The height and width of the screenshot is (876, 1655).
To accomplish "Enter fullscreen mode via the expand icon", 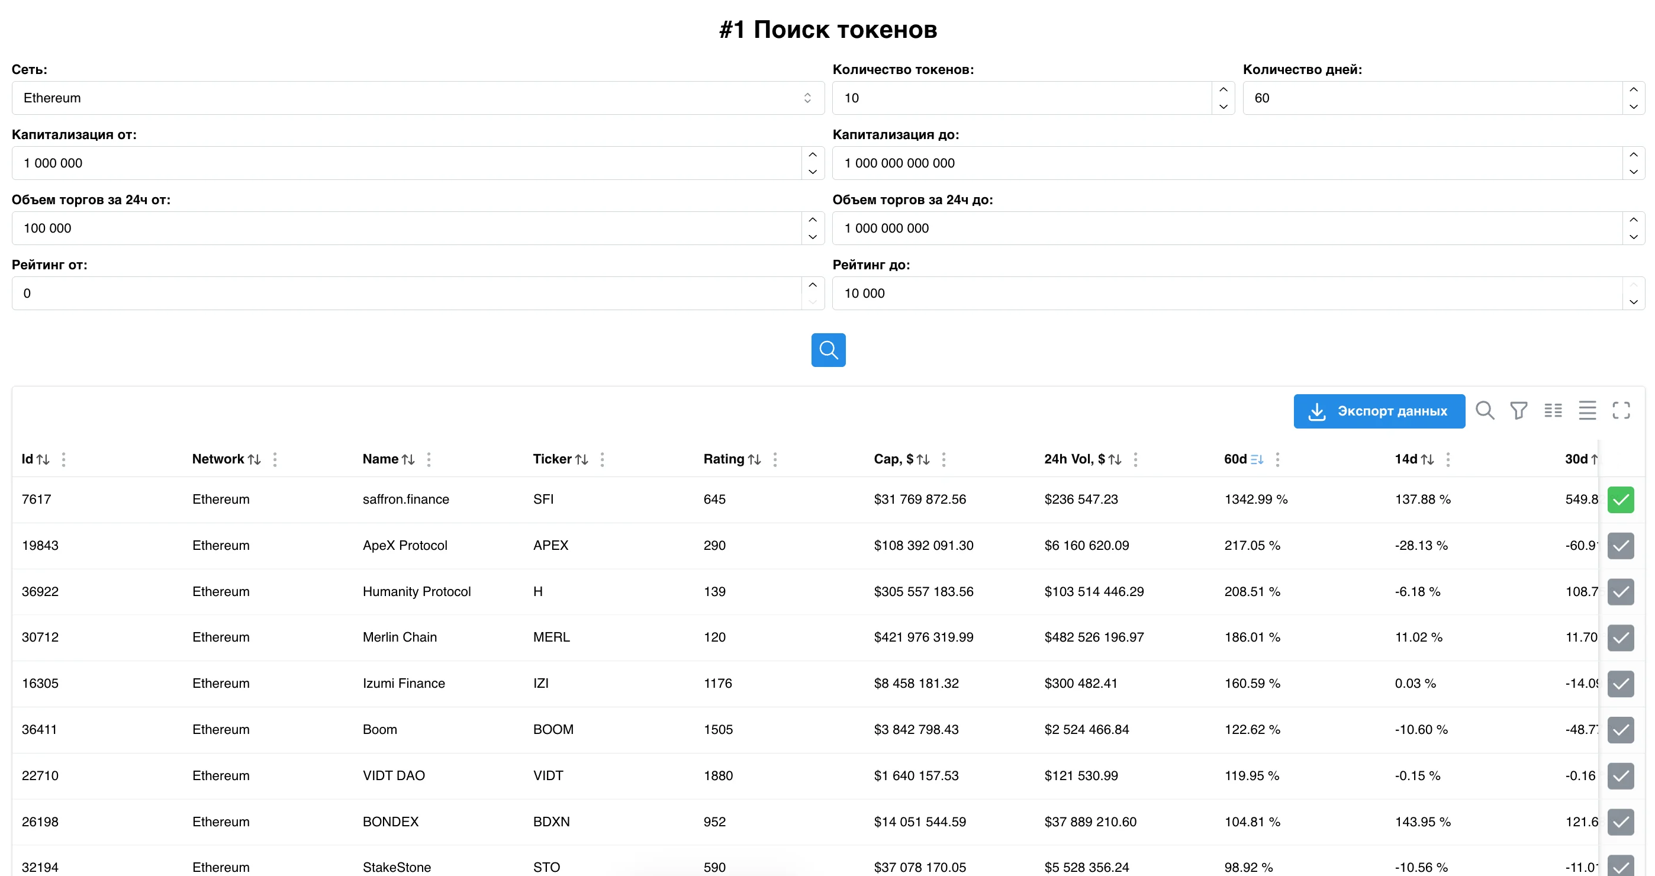I will pyautogui.click(x=1622, y=410).
